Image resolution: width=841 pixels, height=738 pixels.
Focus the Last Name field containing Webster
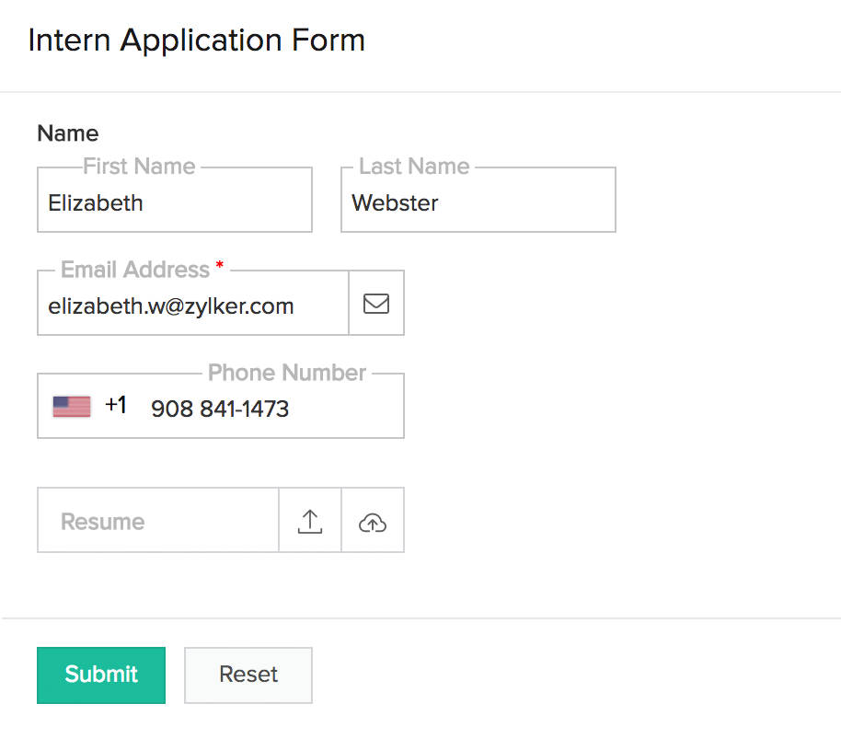478,203
